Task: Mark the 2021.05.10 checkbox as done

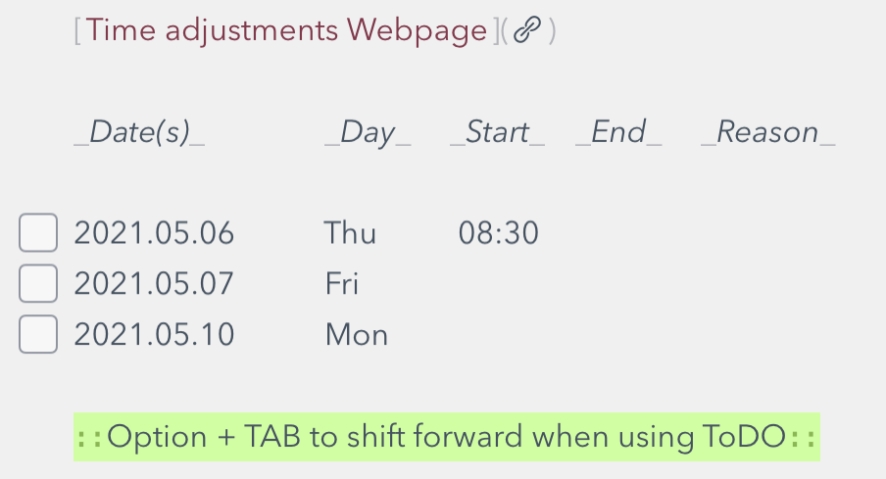Action: [38, 334]
